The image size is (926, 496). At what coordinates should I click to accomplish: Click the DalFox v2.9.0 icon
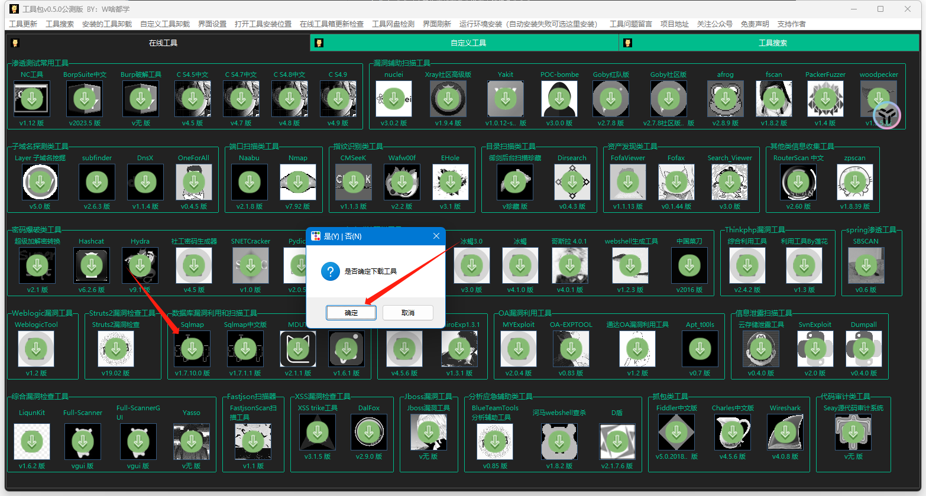[x=369, y=432]
